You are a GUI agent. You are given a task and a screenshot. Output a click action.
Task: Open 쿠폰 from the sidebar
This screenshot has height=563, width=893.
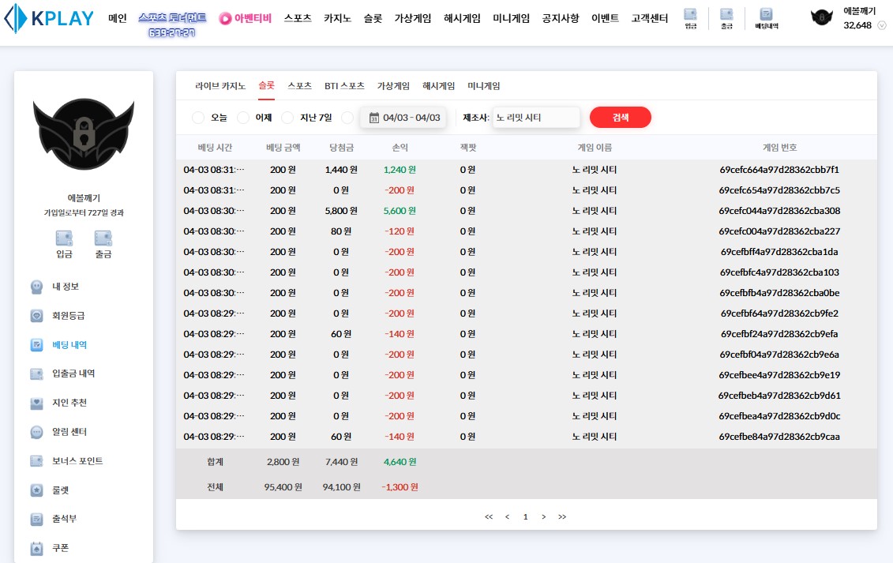pyautogui.click(x=60, y=548)
